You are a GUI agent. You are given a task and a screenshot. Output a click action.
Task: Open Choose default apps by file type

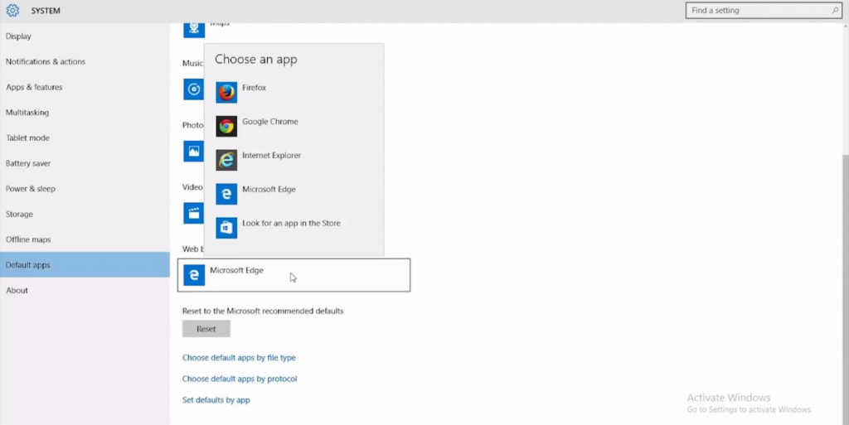(x=239, y=357)
